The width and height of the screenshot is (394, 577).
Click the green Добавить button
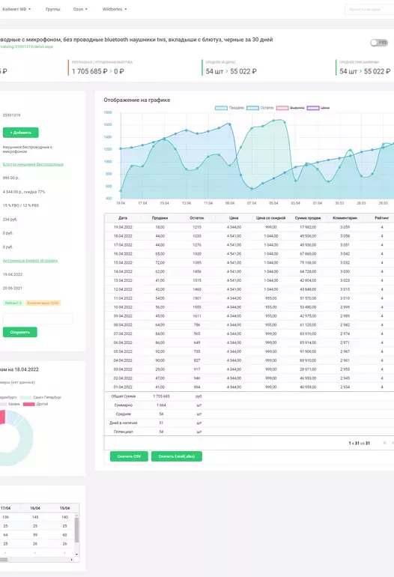click(21, 133)
